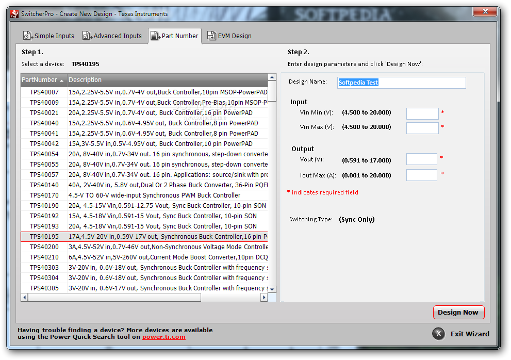Image resolution: width=511 pixels, height=360 pixels.
Task: Click the Exit Wizard round X icon
Action: (438, 334)
